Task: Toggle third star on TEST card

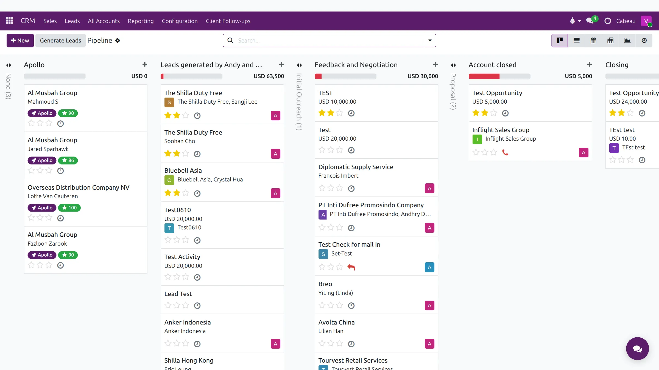Action: pyautogui.click(x=340, y=113)
